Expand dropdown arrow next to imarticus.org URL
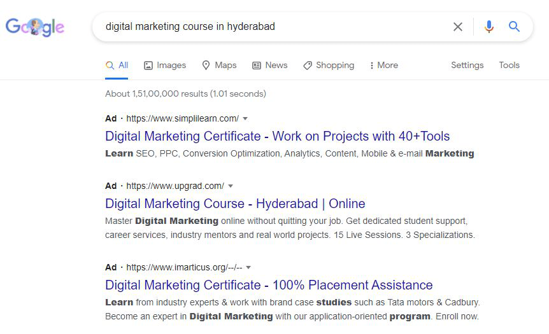The width and height of the screenshot is (549, 334). tap(248, 268)
